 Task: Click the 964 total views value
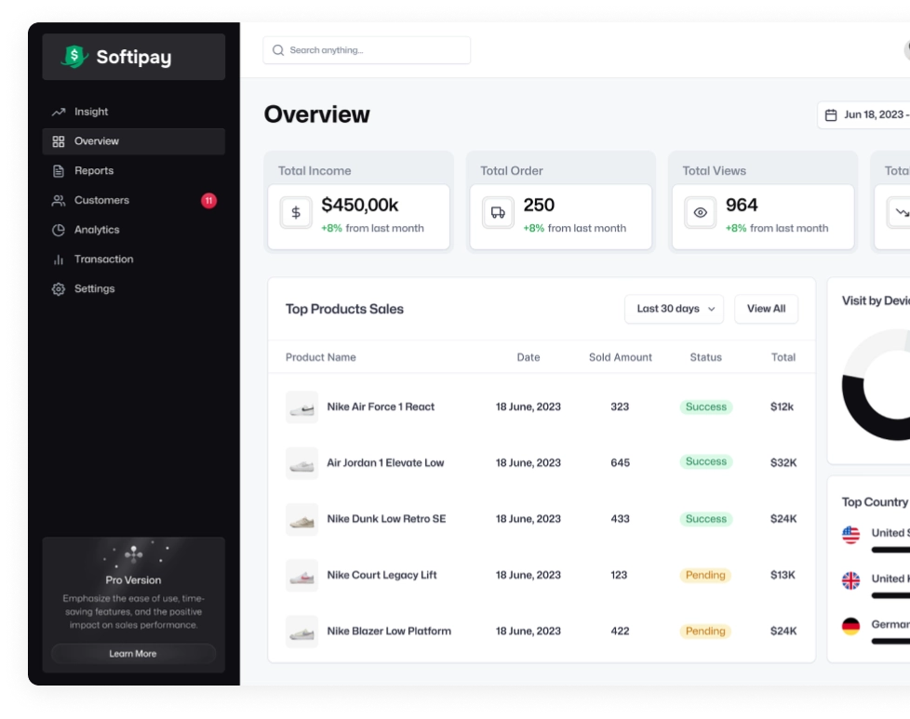(742, 206)
